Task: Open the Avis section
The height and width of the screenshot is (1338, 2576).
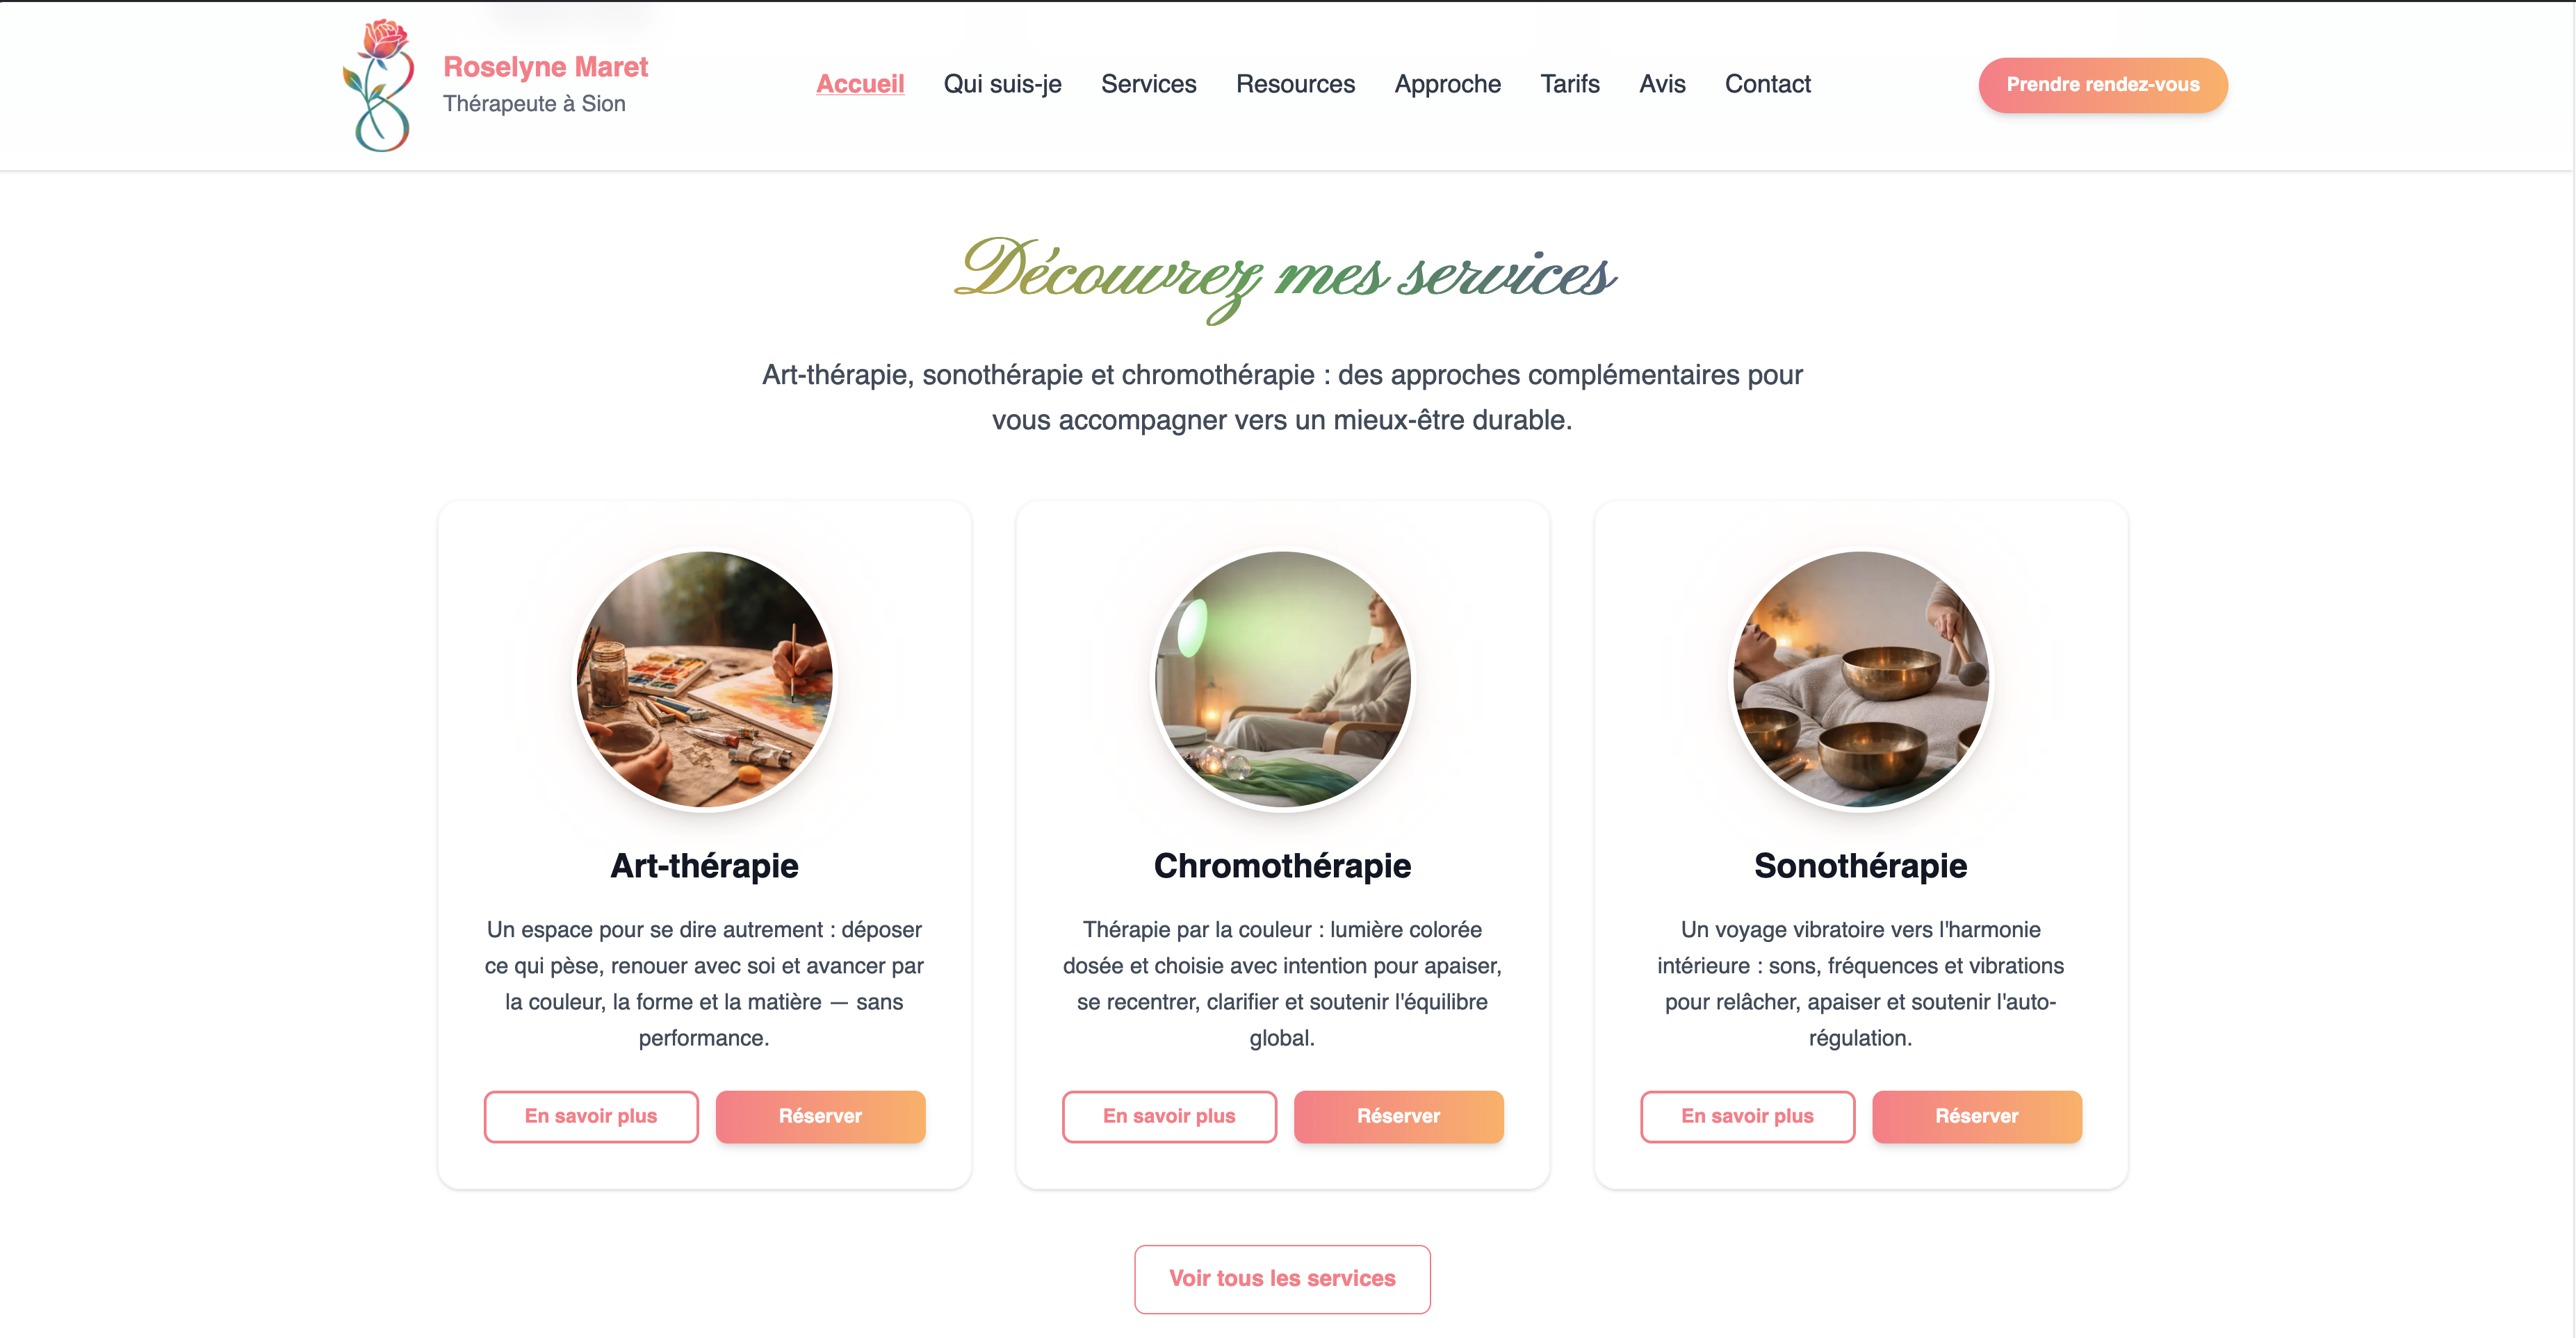Action: click(1662, 84)
